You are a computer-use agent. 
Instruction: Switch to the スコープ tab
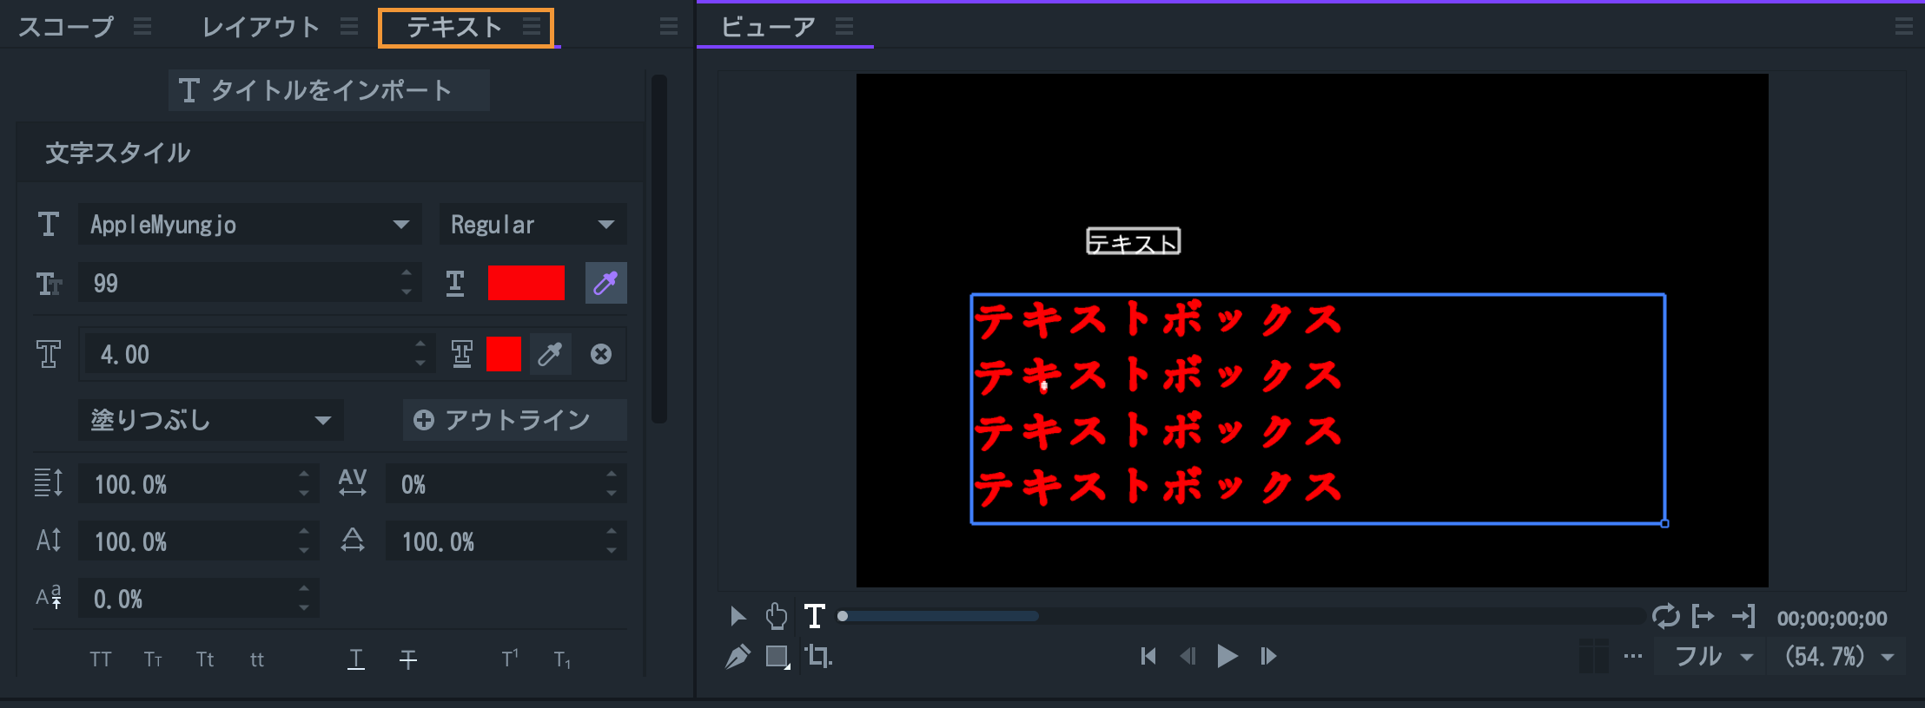(66, 27)
